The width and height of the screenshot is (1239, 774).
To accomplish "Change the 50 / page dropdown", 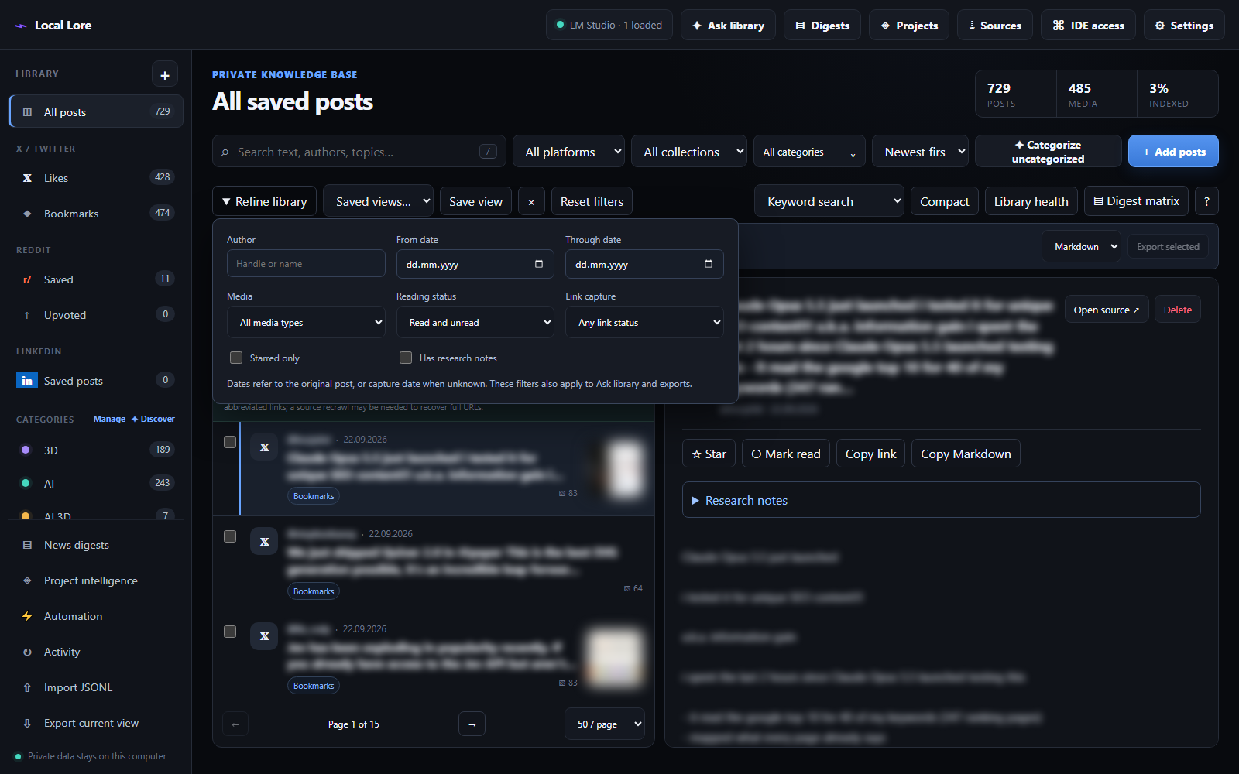I will [605, 724].
